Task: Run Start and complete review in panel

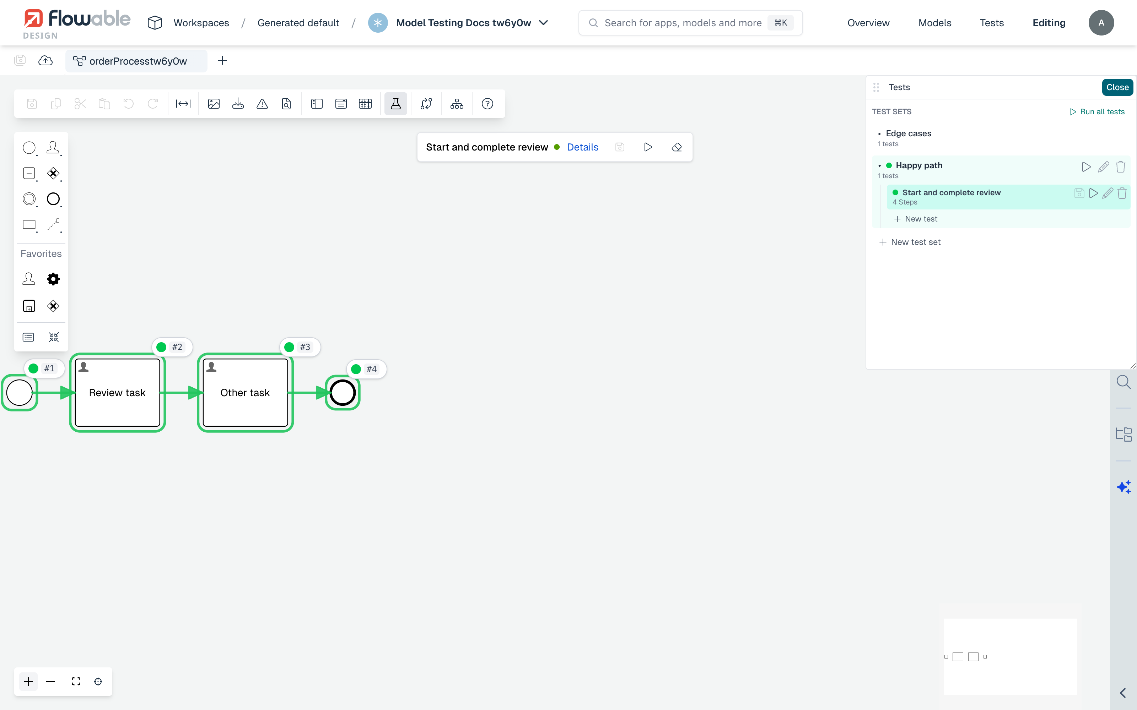Action: pyautogui.click(x=1094, y=193)
